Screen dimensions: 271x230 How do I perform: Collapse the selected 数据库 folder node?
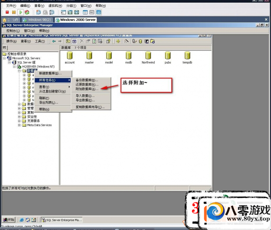(19, 71)
